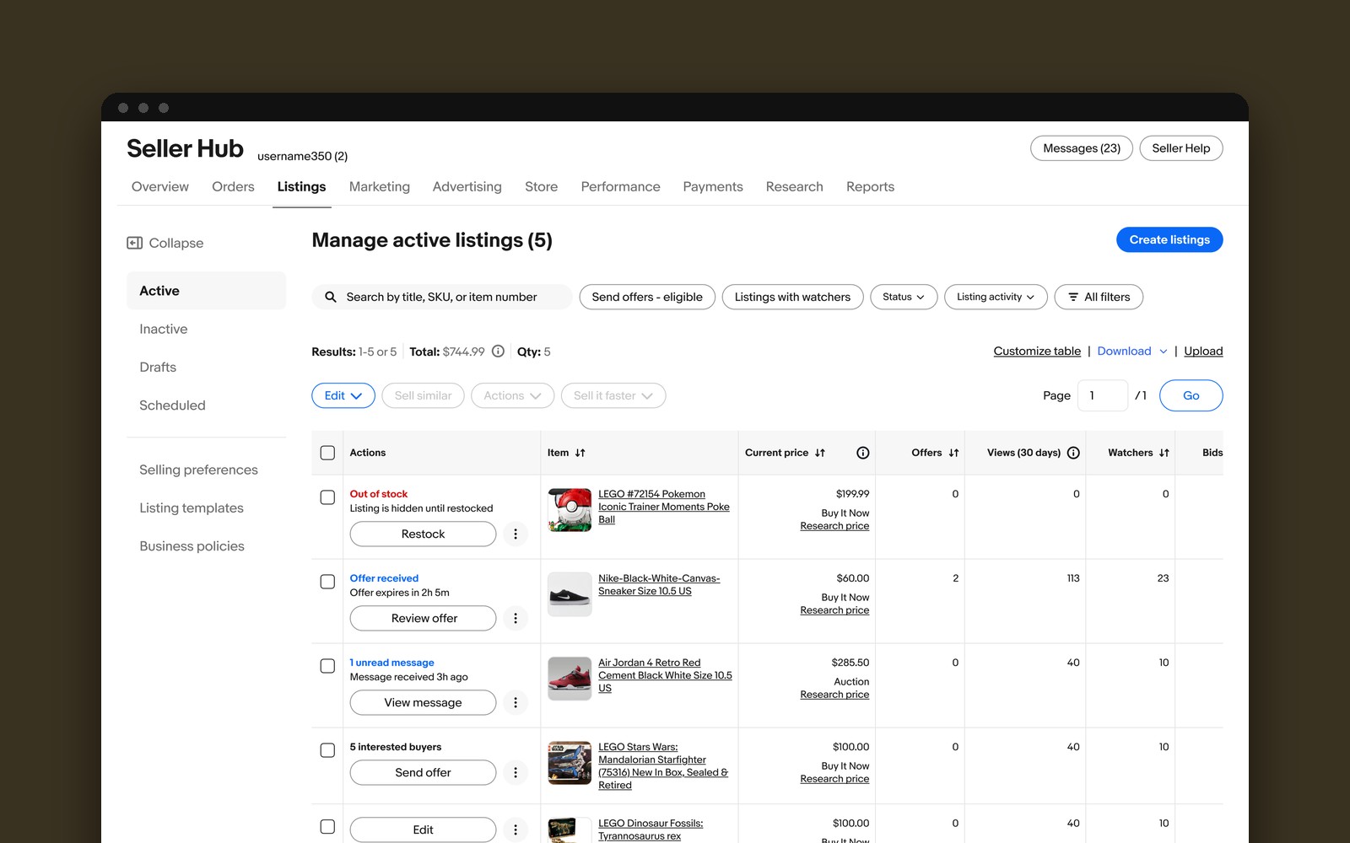This screenshot has width=1350, height=843.
Task: Expand the Actions dropdown
Action: tap(512, 395)
